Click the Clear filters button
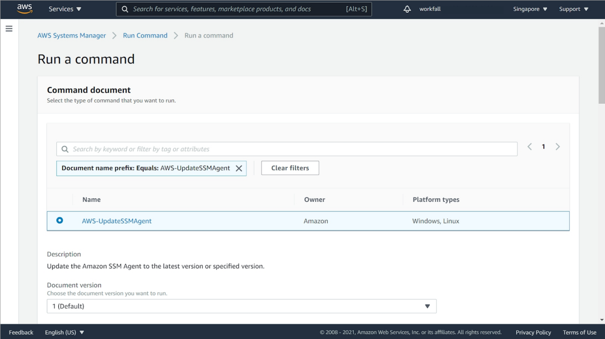The width and height of the screenshot is (605, 339). click(x=290, y=168)
